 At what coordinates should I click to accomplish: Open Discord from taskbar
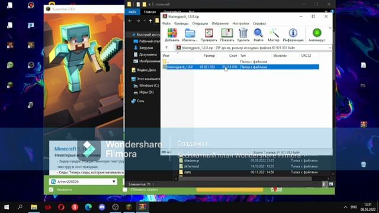coord(102,207)
